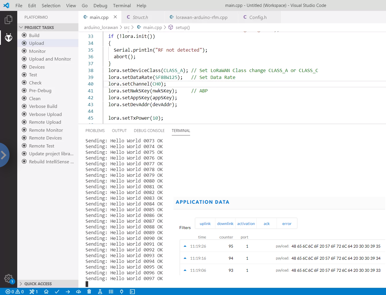Open the Edit menu
386x295 pixels.
coord(32,5)
